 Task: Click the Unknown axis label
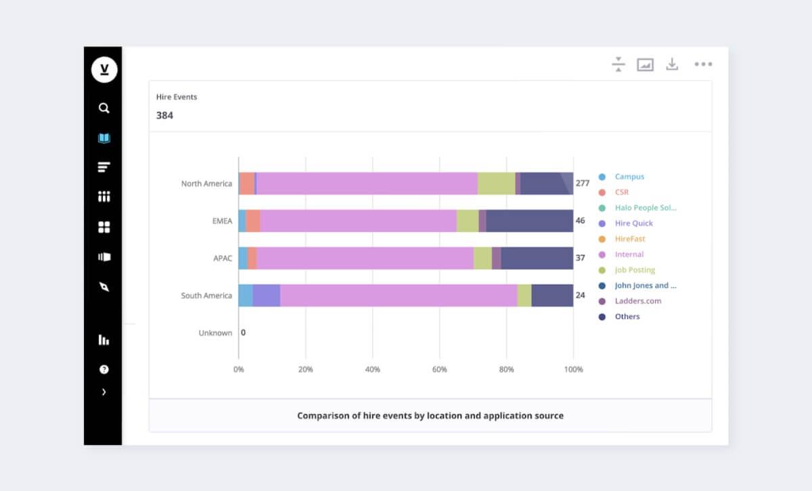tap(215, 333)
